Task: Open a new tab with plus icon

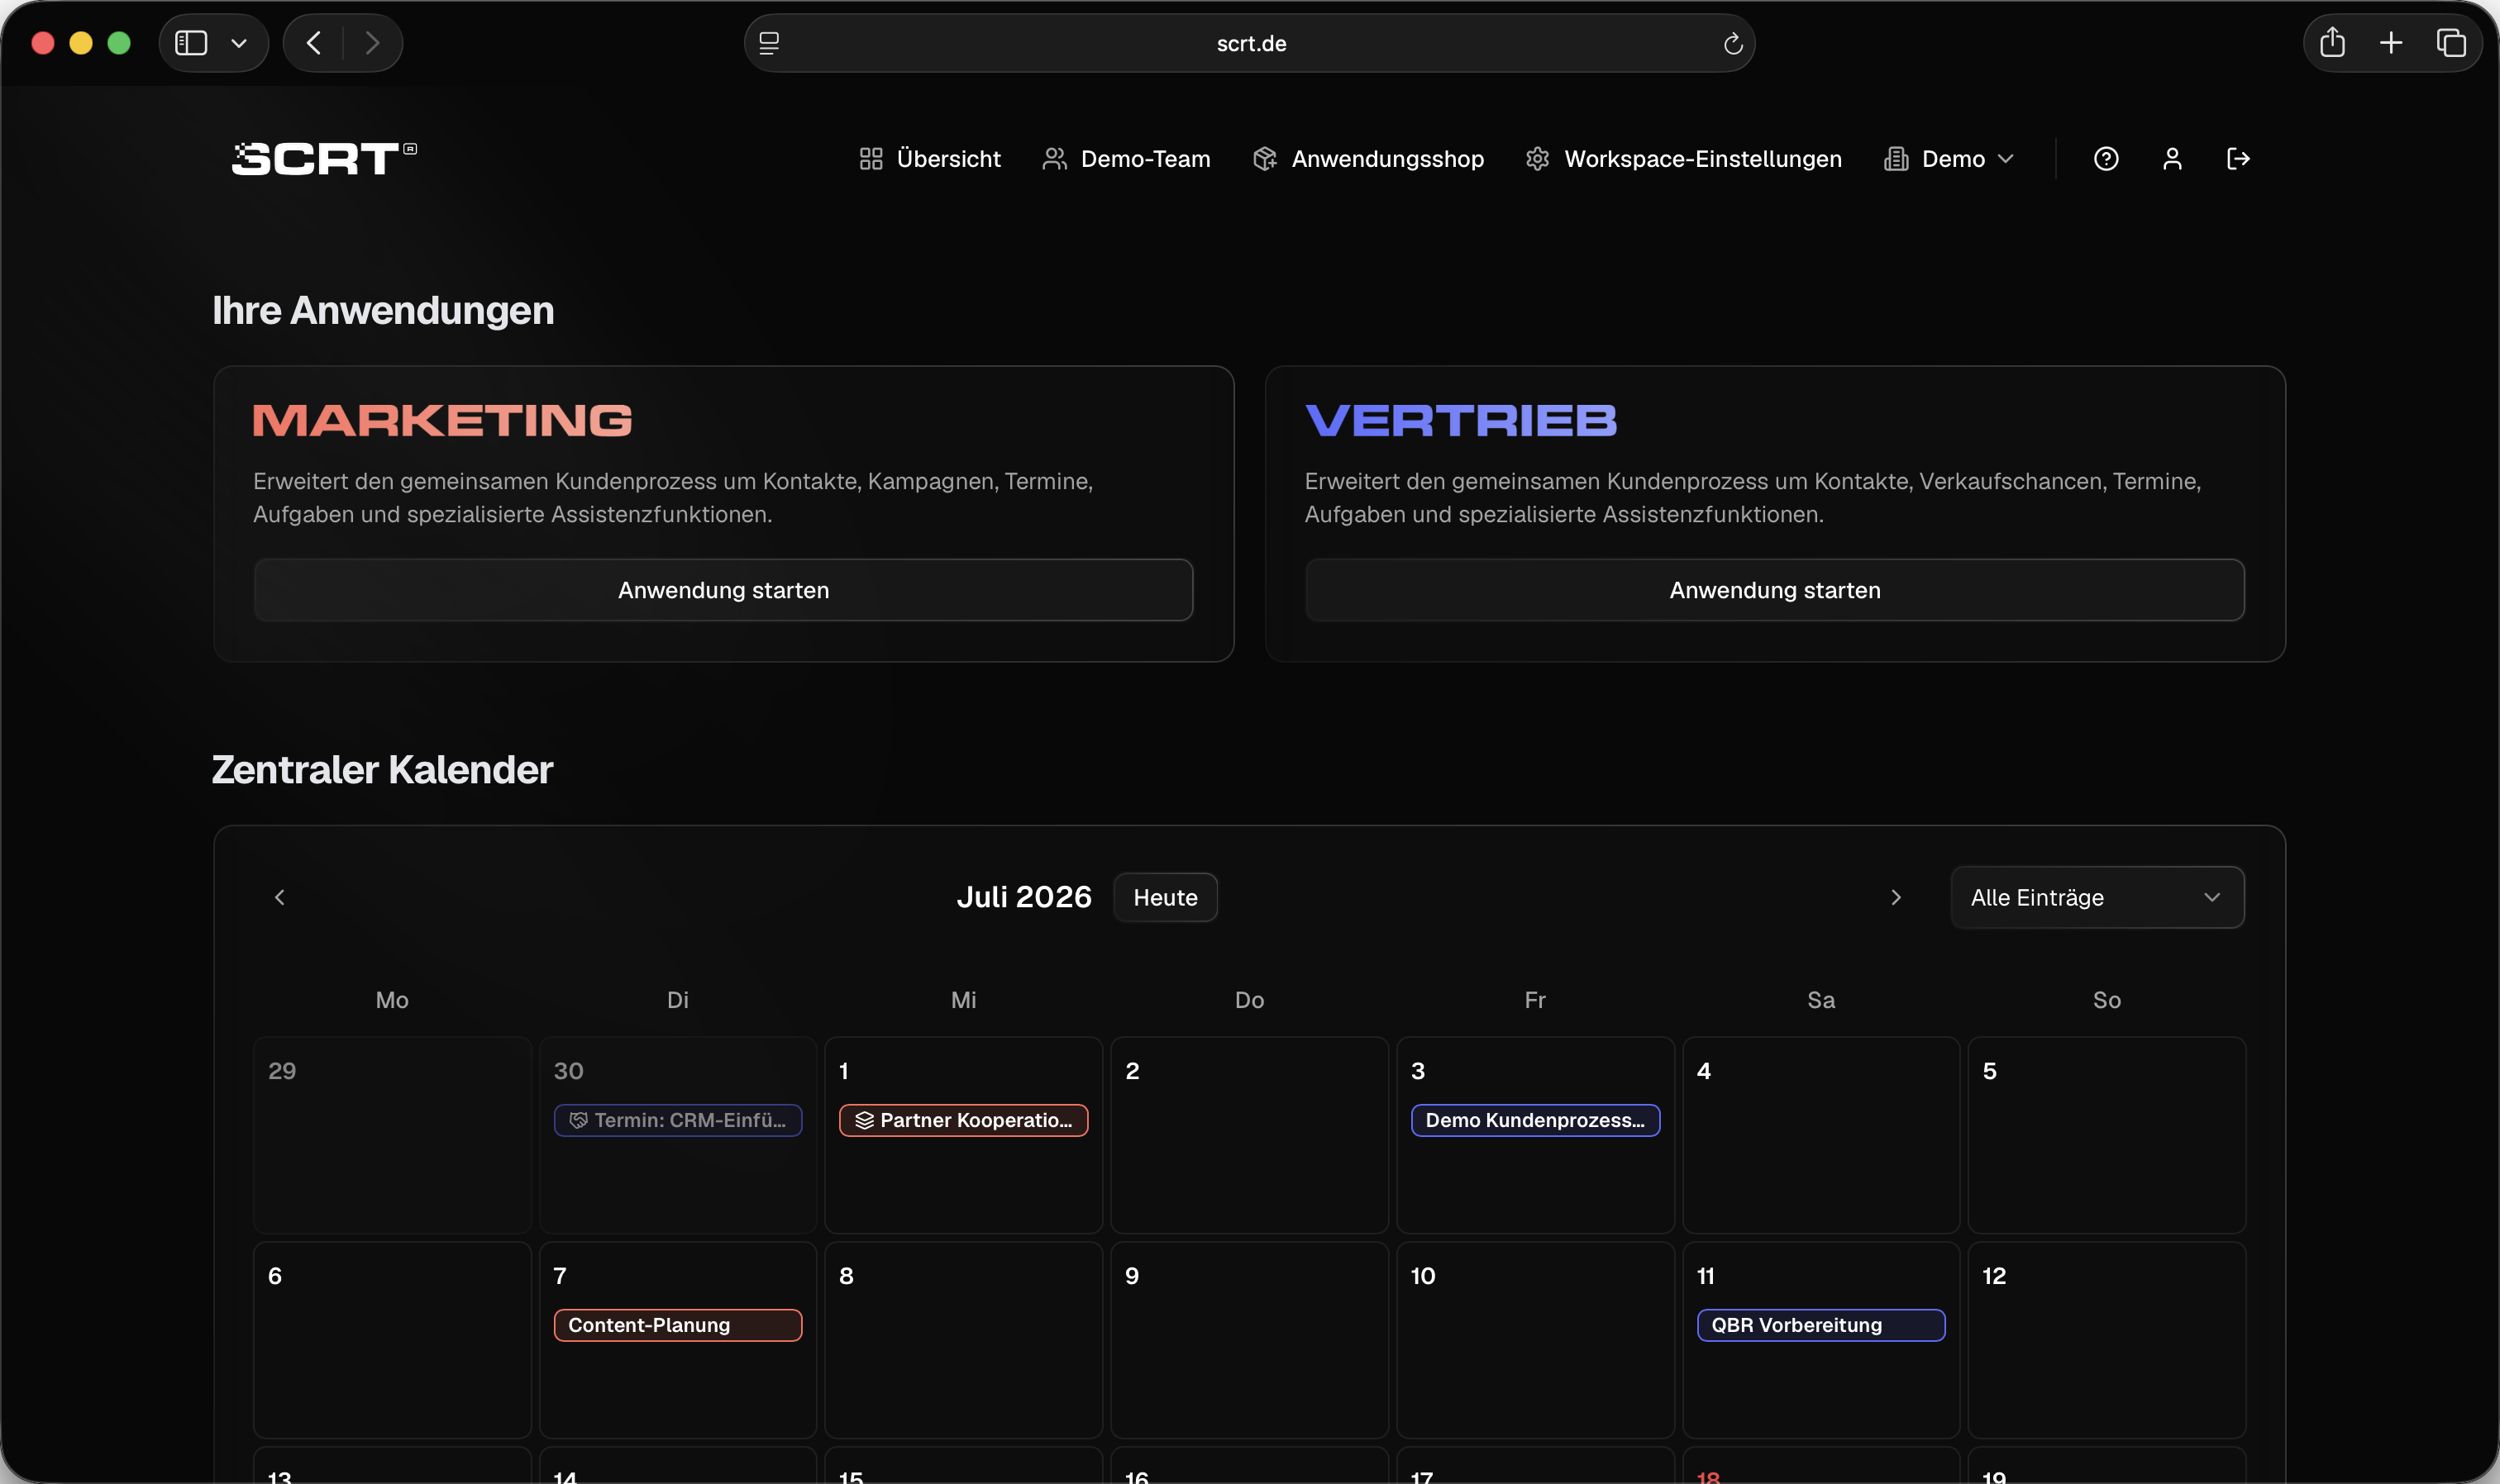Action: click(x=2391, y=43)
